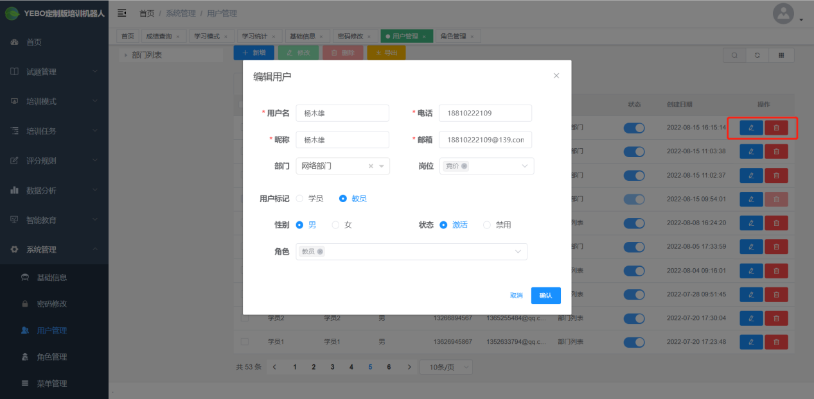Image resolution: width=814 pixels, height=399 pixels.
Task: Click the YEBO leaf logo icon
Action: [12, 13]
